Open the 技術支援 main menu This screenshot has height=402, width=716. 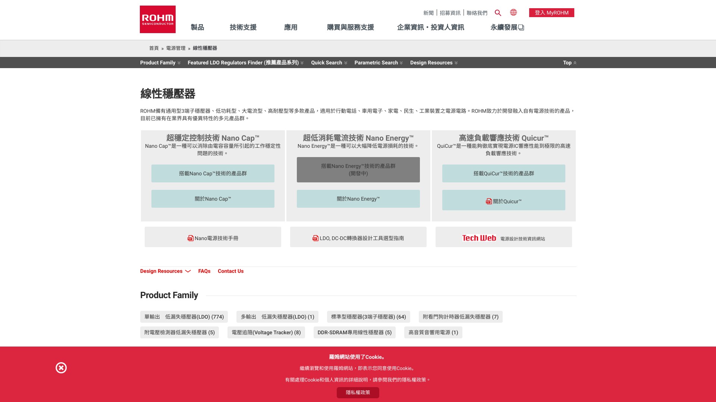click(x=243, y=27)
